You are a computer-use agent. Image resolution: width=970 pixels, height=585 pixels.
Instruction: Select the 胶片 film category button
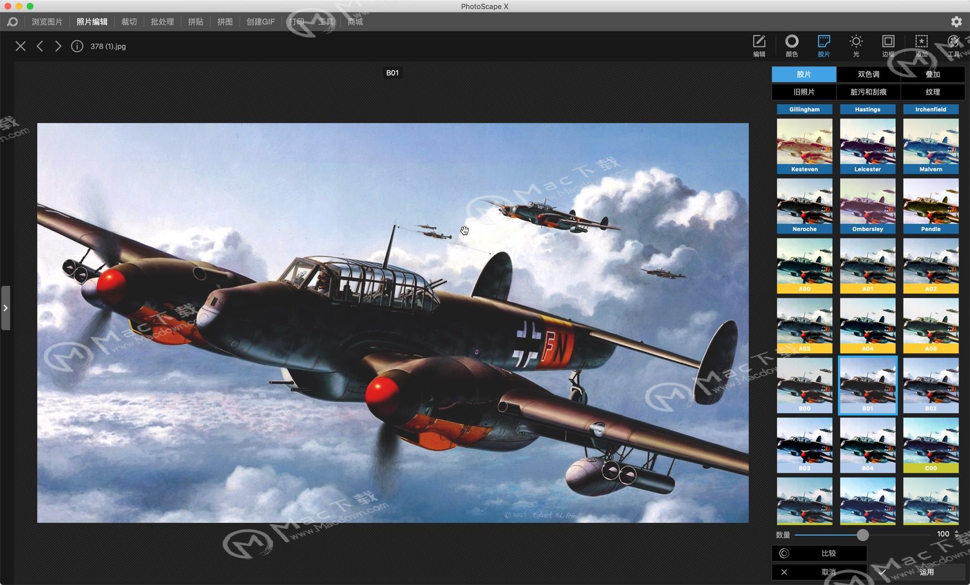tap(804, 74)
